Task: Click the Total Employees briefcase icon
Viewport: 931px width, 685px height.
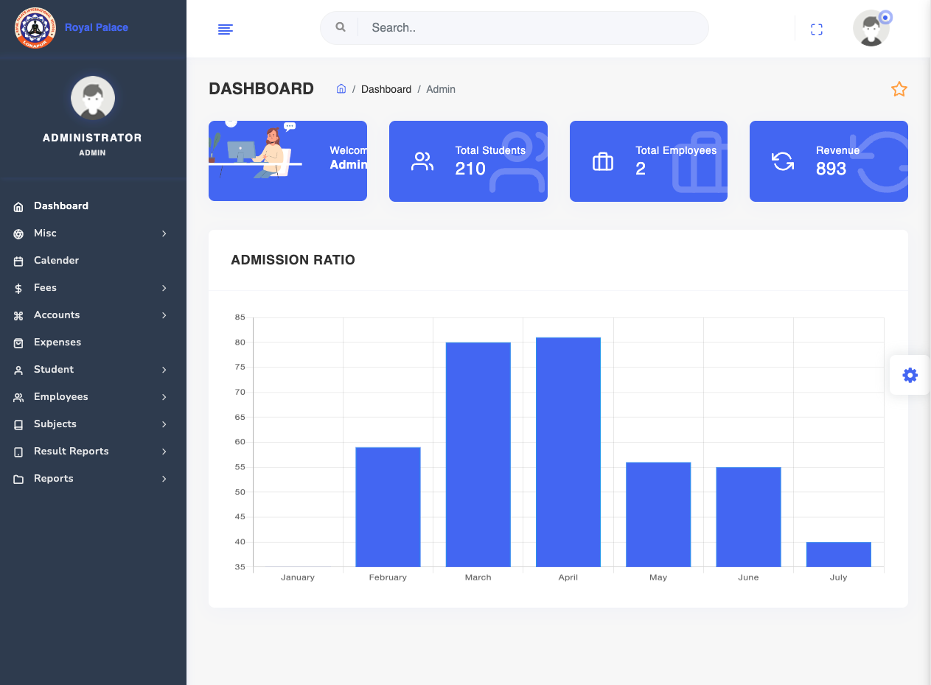Action: [x=603, y=162]
